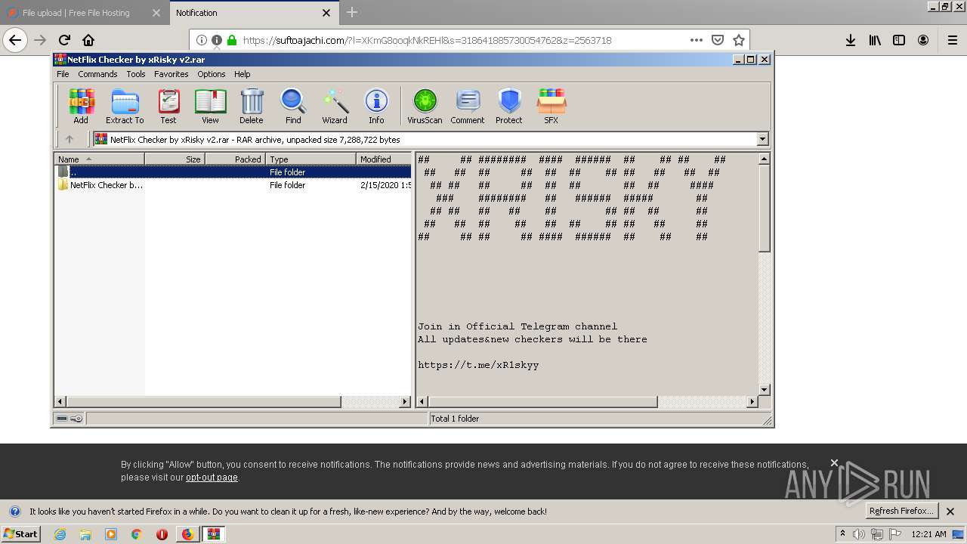The width and height of the screenshot is (967, 544).
Task: Open the Favorites menu
Action: pyautogui.click(x=171, y=74)
